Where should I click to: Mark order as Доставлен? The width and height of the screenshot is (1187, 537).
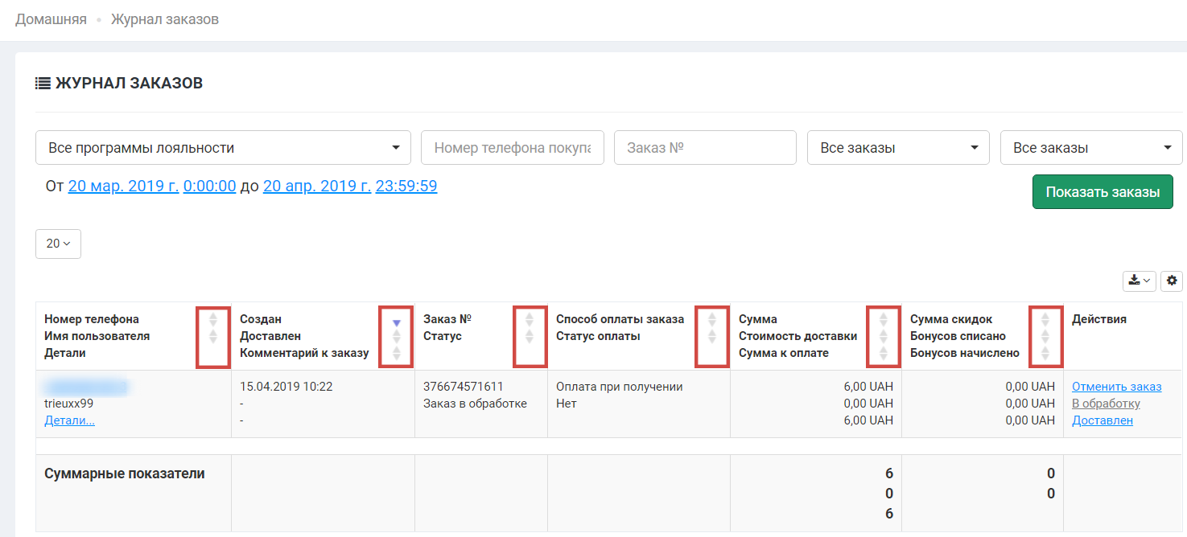coord(1102,420)
